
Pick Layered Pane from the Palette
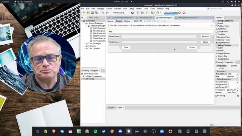click(x=223, y=43)
